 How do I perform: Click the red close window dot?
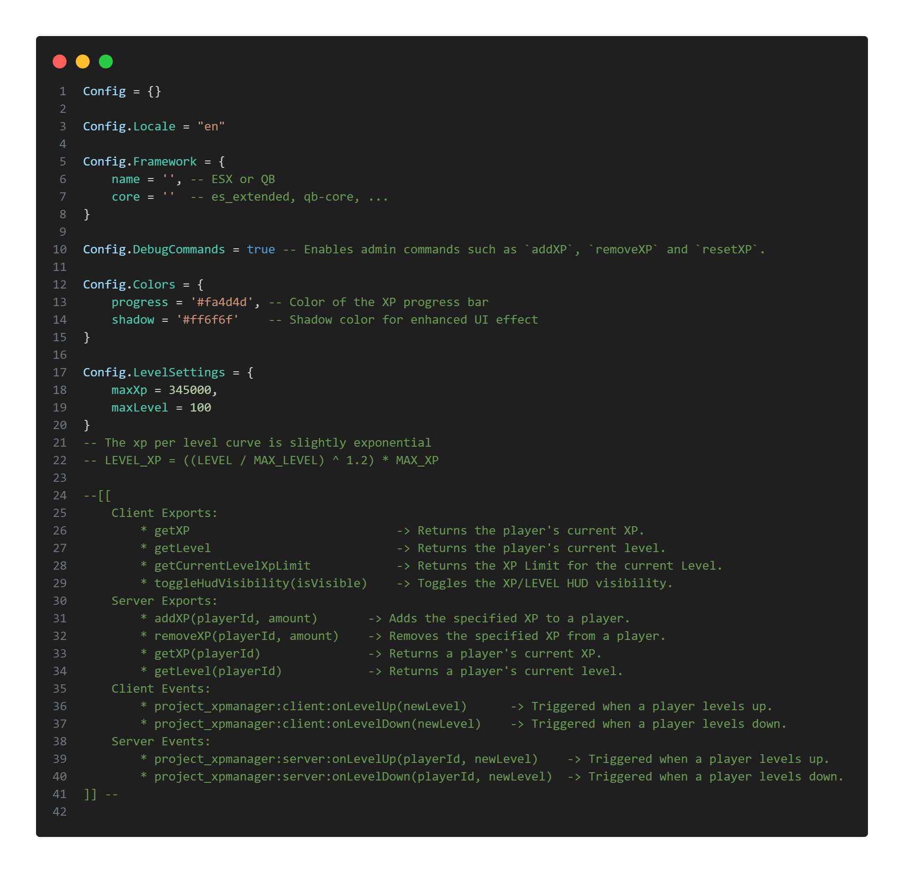pyautogui.click(x=60, y=61)
